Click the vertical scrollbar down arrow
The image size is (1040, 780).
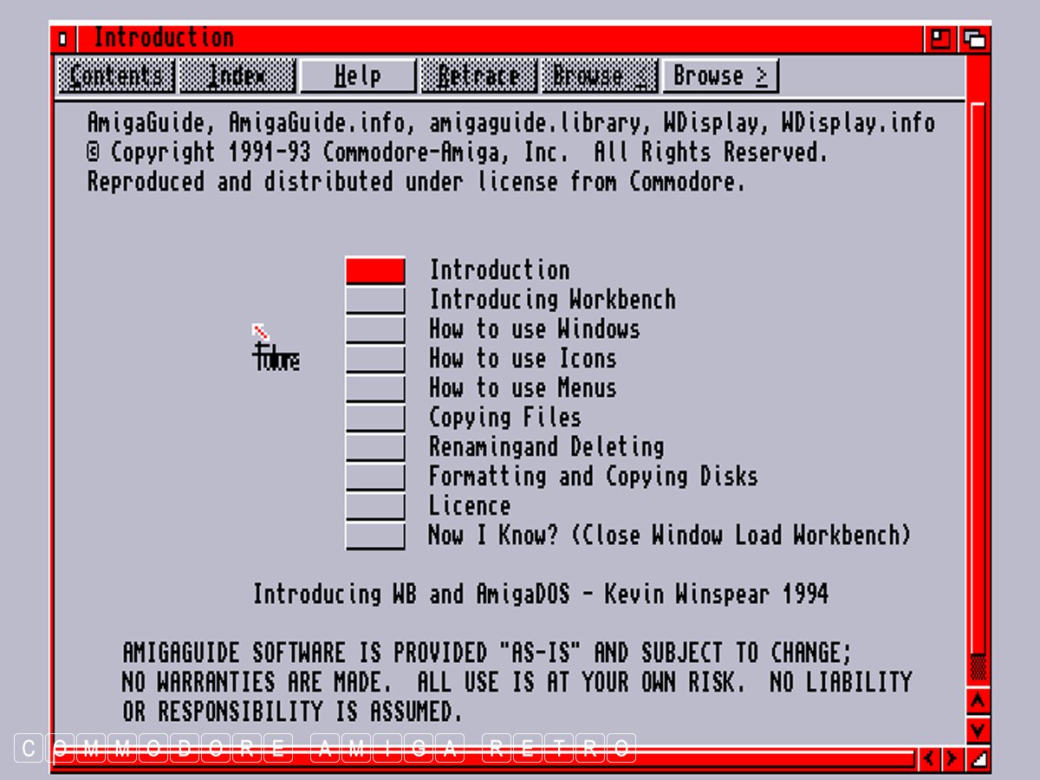978,730
